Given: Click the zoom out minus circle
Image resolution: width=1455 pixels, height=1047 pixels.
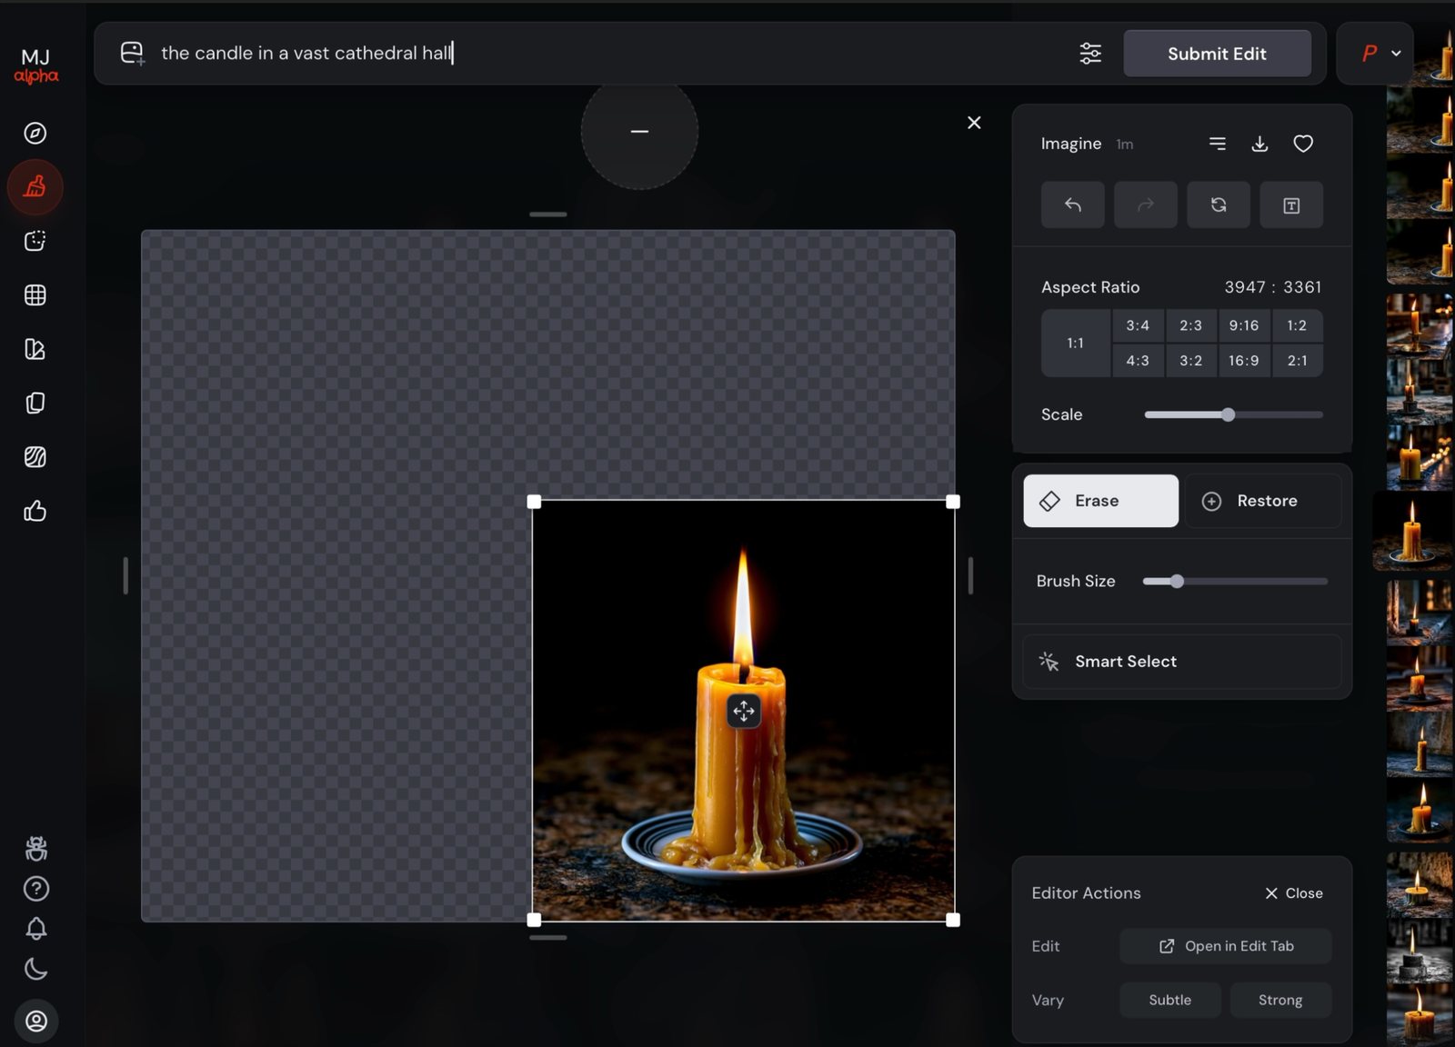Looking at the screenshot, I should 640,132.
